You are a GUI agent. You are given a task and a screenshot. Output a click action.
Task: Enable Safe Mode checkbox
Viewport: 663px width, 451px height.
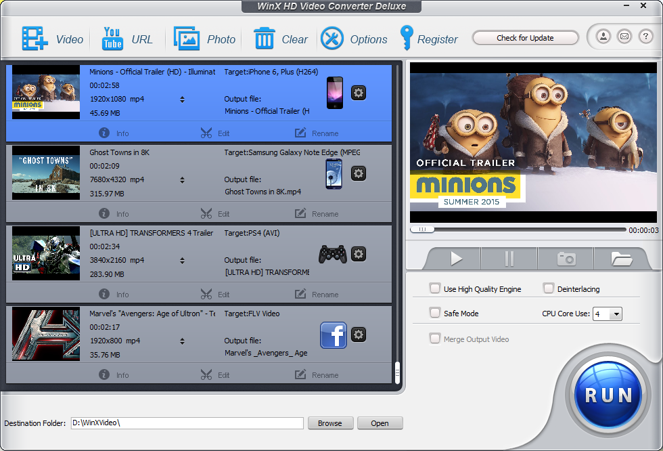435,313
